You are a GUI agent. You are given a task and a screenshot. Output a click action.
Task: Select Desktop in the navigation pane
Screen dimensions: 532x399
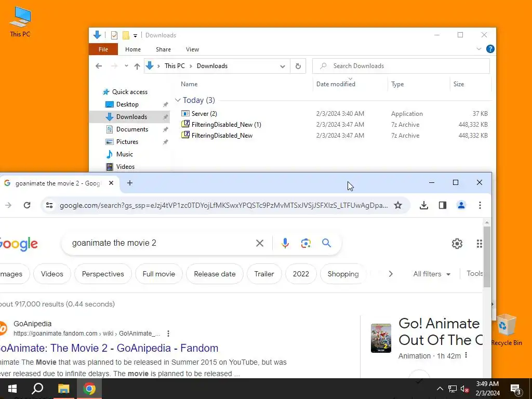tap(127, 104)
